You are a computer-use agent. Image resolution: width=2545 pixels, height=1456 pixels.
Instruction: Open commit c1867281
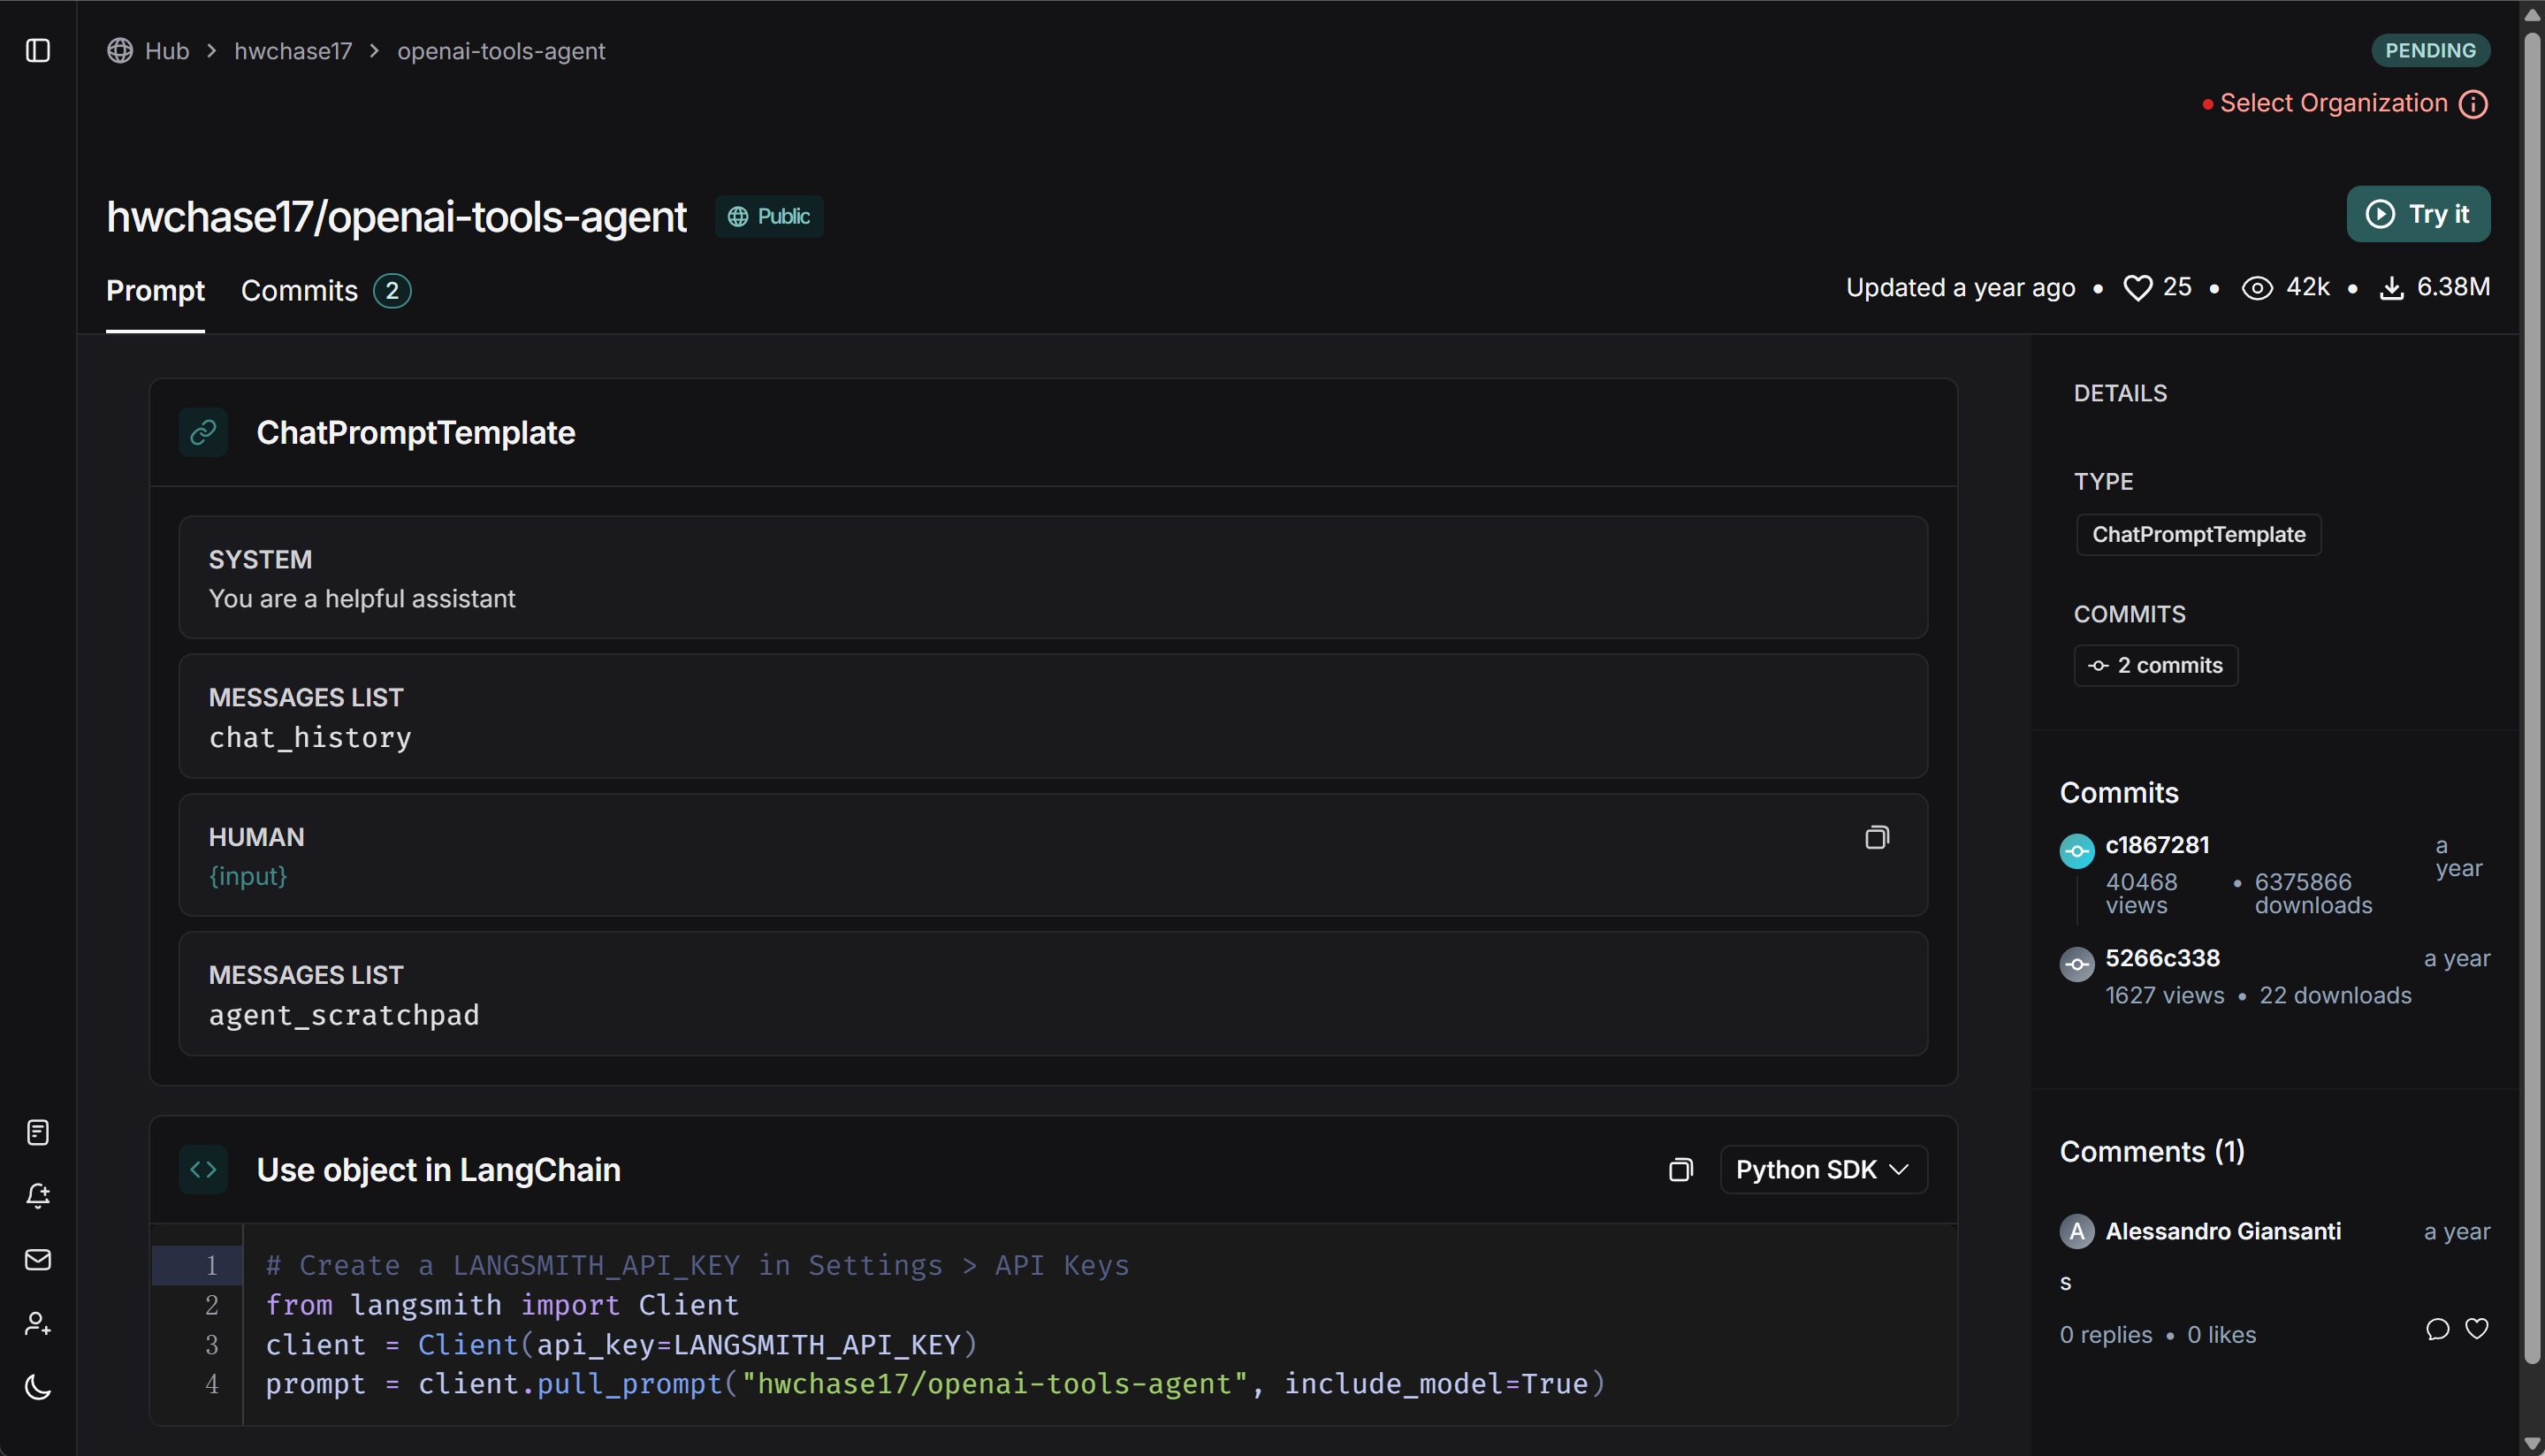pos(2157,845)
